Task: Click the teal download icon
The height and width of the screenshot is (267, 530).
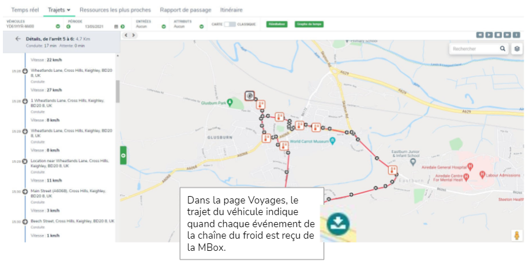Action: 338,223
